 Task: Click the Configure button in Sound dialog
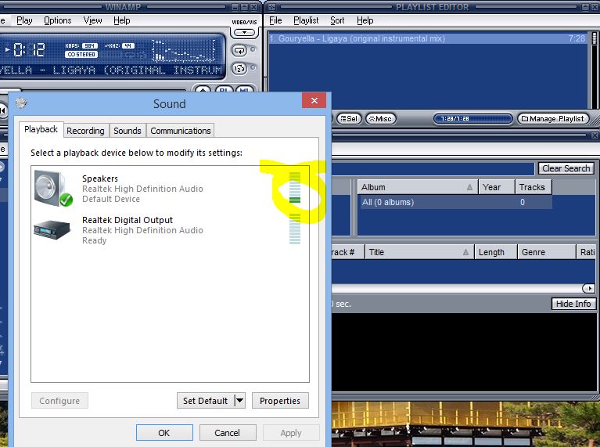click(59, 401)
